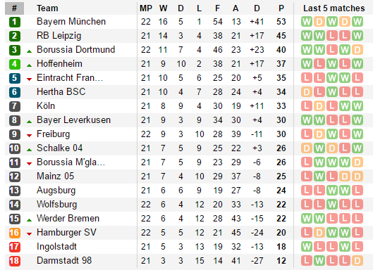This screenshot has height=270, width=373.
Task: Click Hertha BSC's first D result badge
Action: click(307, 92)
